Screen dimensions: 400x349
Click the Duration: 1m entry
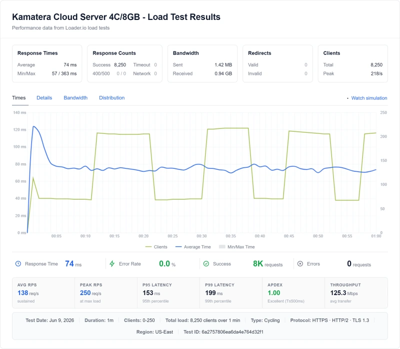(99, 320)
